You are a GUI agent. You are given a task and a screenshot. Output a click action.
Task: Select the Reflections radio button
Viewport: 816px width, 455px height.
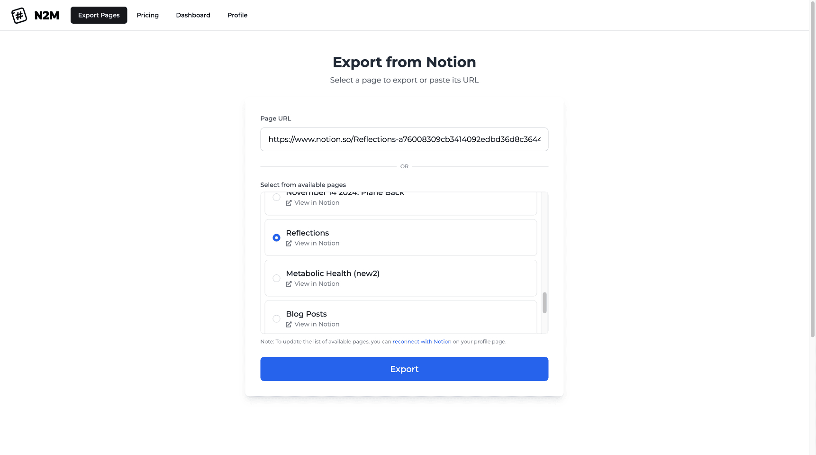276,237
